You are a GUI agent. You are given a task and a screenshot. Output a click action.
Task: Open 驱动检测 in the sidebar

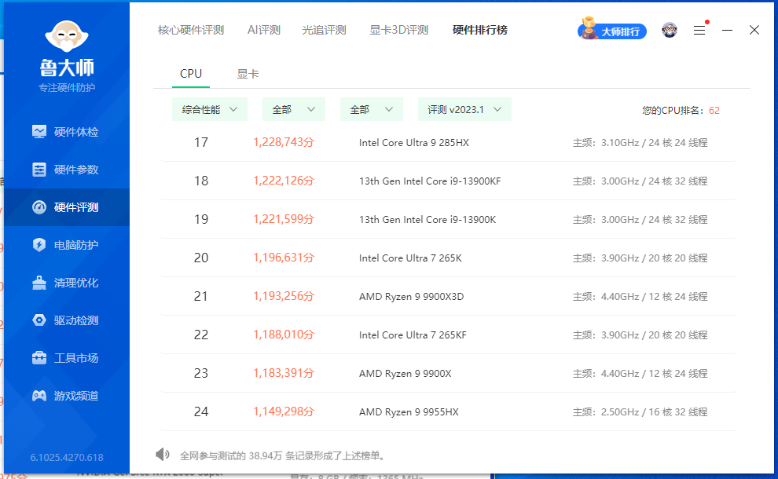pyautogui.click(x=67, y=320)
